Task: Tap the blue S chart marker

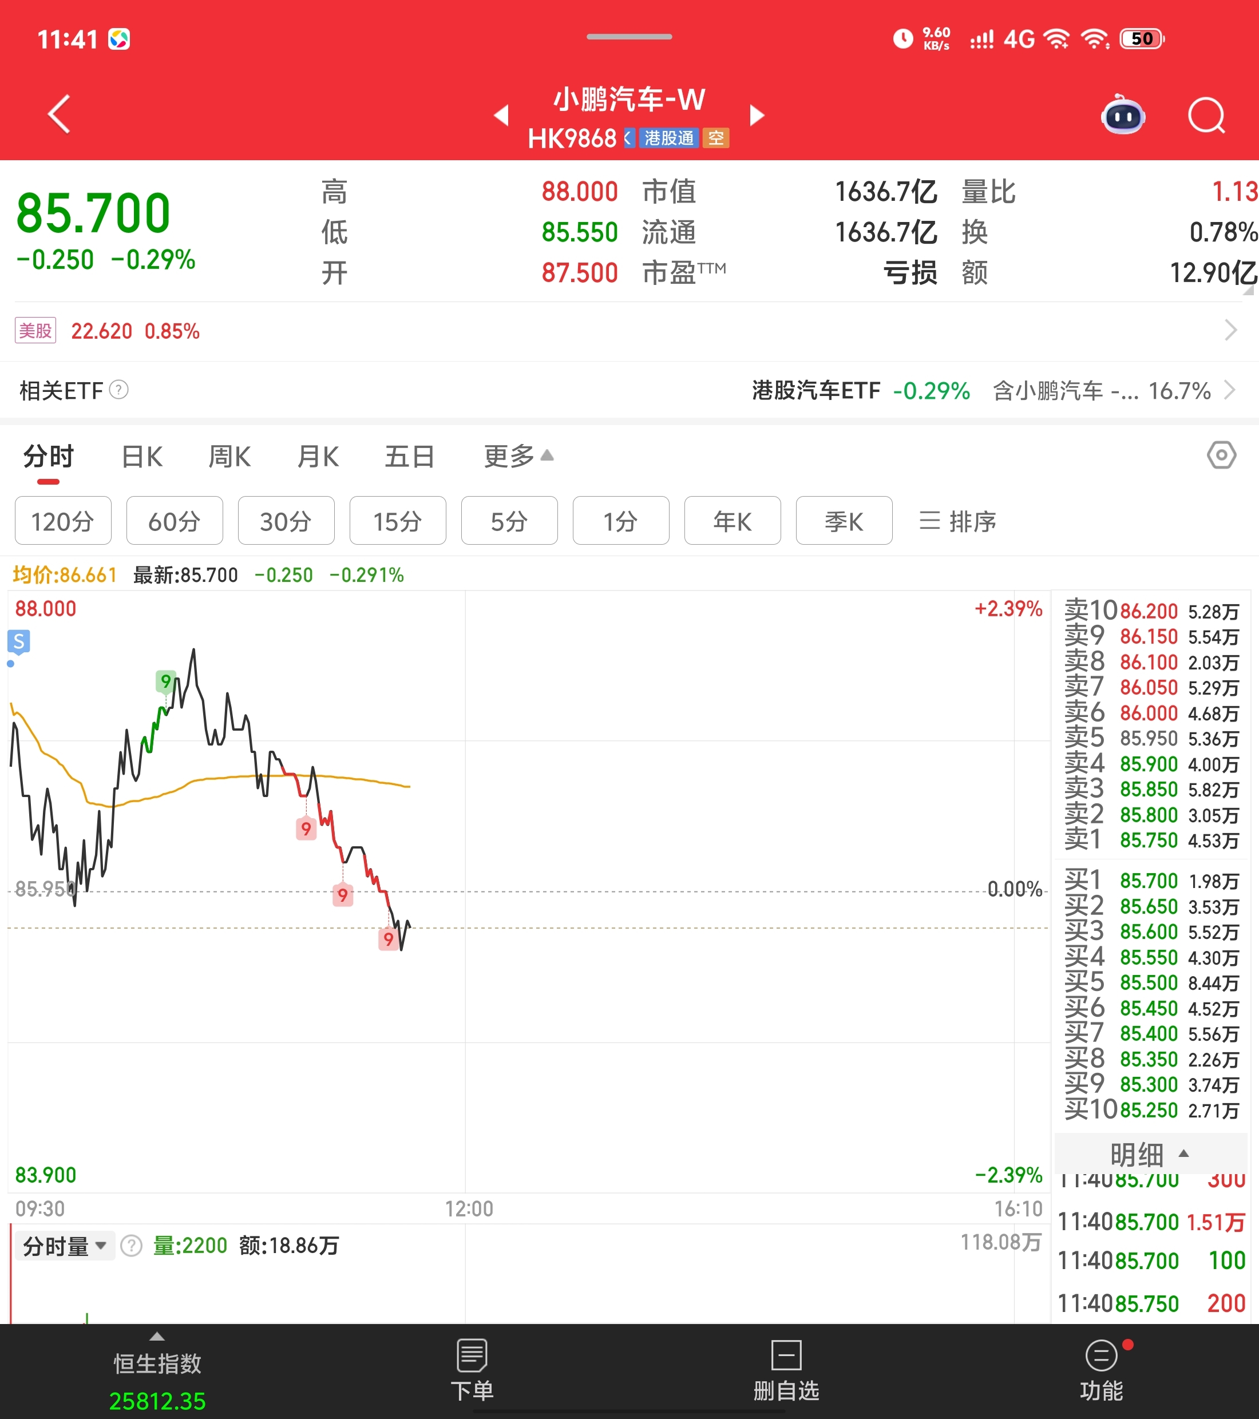Action: [19, 641]
